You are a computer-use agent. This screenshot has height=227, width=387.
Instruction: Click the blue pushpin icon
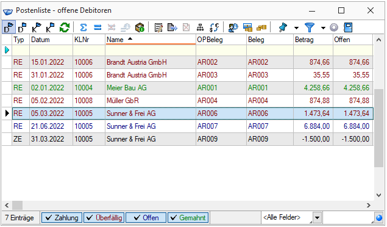[x=283, y=27]
